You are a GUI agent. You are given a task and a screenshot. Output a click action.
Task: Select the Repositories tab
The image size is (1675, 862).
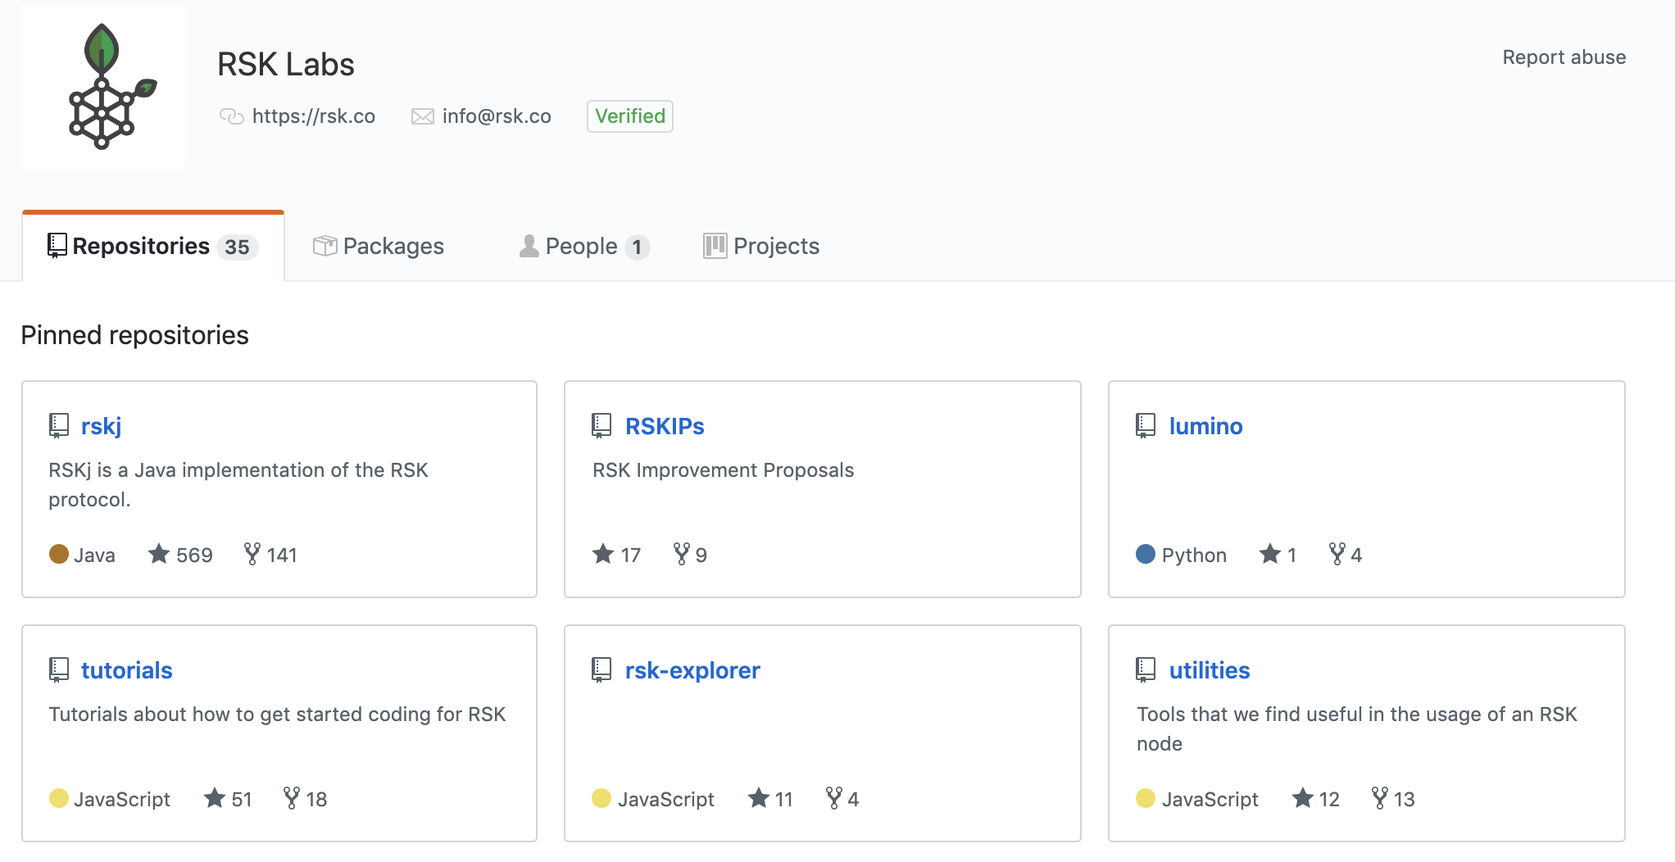[x=153, y=246]
